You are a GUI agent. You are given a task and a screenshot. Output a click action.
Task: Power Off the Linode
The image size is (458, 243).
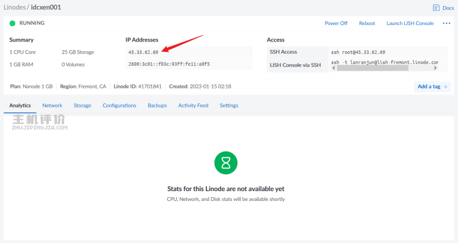336,23
